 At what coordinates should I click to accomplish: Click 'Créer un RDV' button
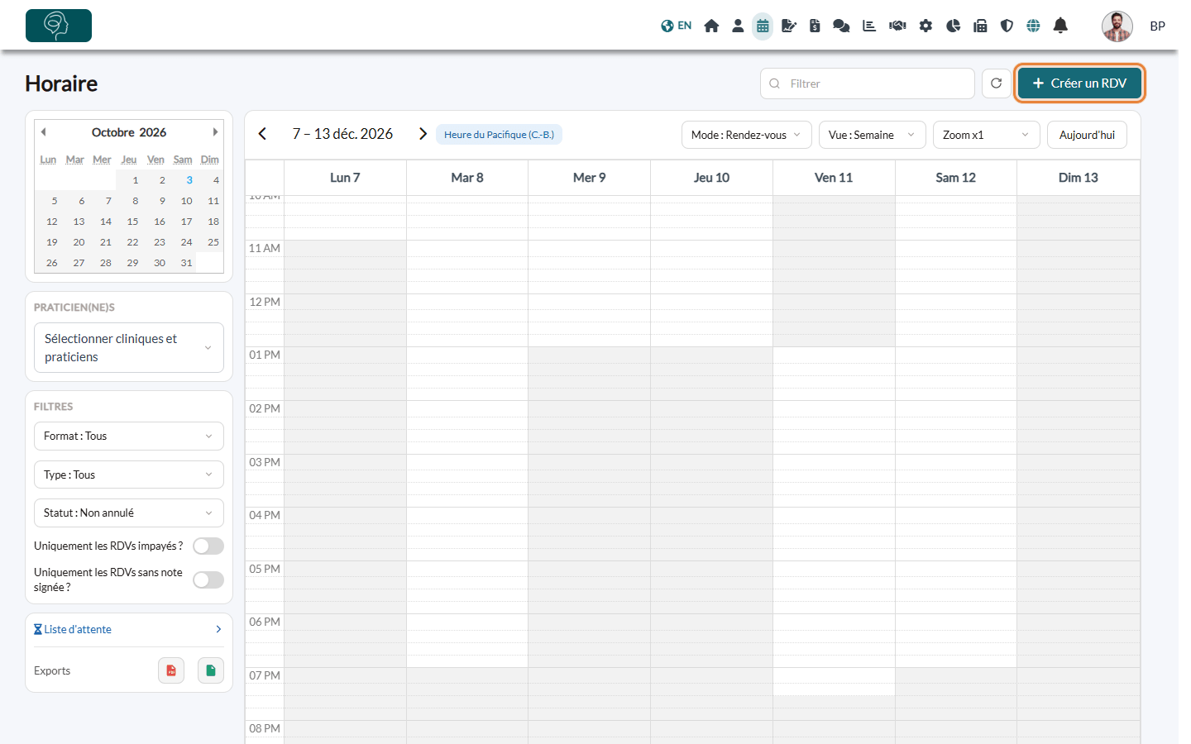(x=1079, y=83)
